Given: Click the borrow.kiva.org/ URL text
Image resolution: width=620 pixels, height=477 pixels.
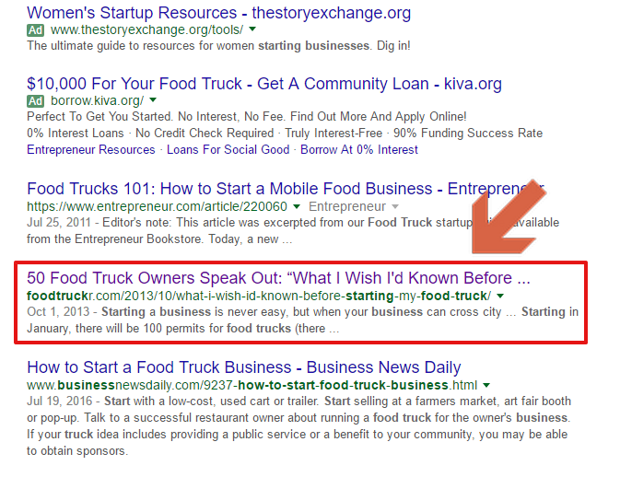Looking at the screenshot, I should point(98,101).
